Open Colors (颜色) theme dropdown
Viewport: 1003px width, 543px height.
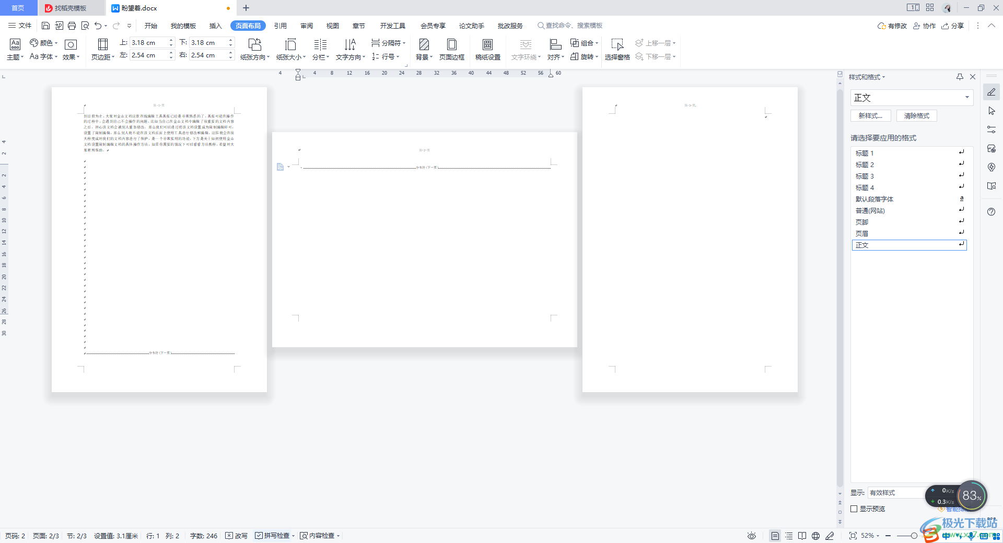click(43, 43)
